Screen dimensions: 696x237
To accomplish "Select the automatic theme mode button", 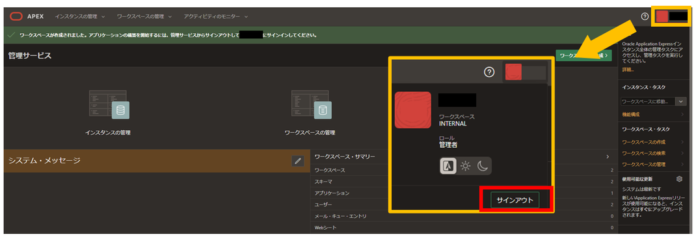I will 448,166.
